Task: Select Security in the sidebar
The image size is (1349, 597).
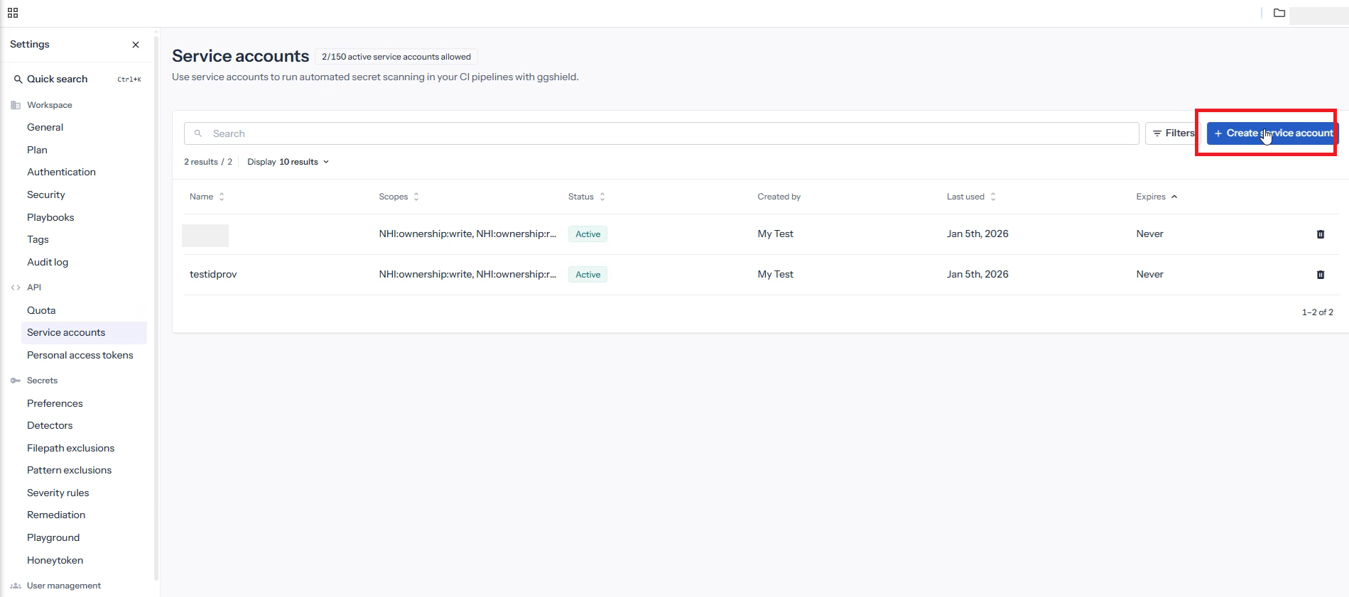Action: coord(46,195)
